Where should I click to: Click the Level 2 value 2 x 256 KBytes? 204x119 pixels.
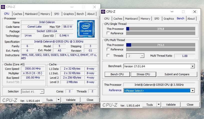tap(72, 78)
